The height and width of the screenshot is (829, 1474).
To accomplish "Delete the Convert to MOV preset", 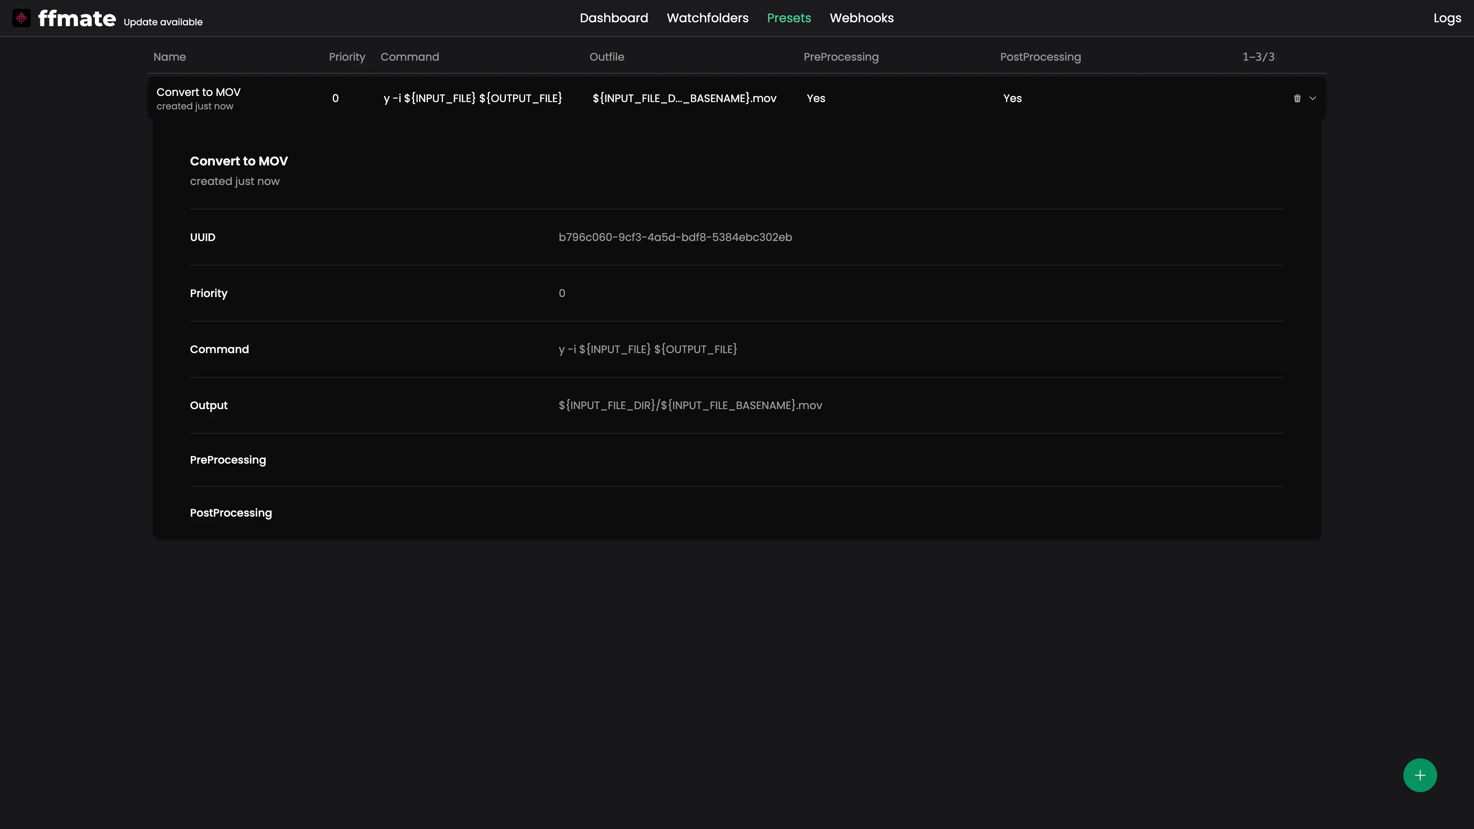I will [1297, 98].
